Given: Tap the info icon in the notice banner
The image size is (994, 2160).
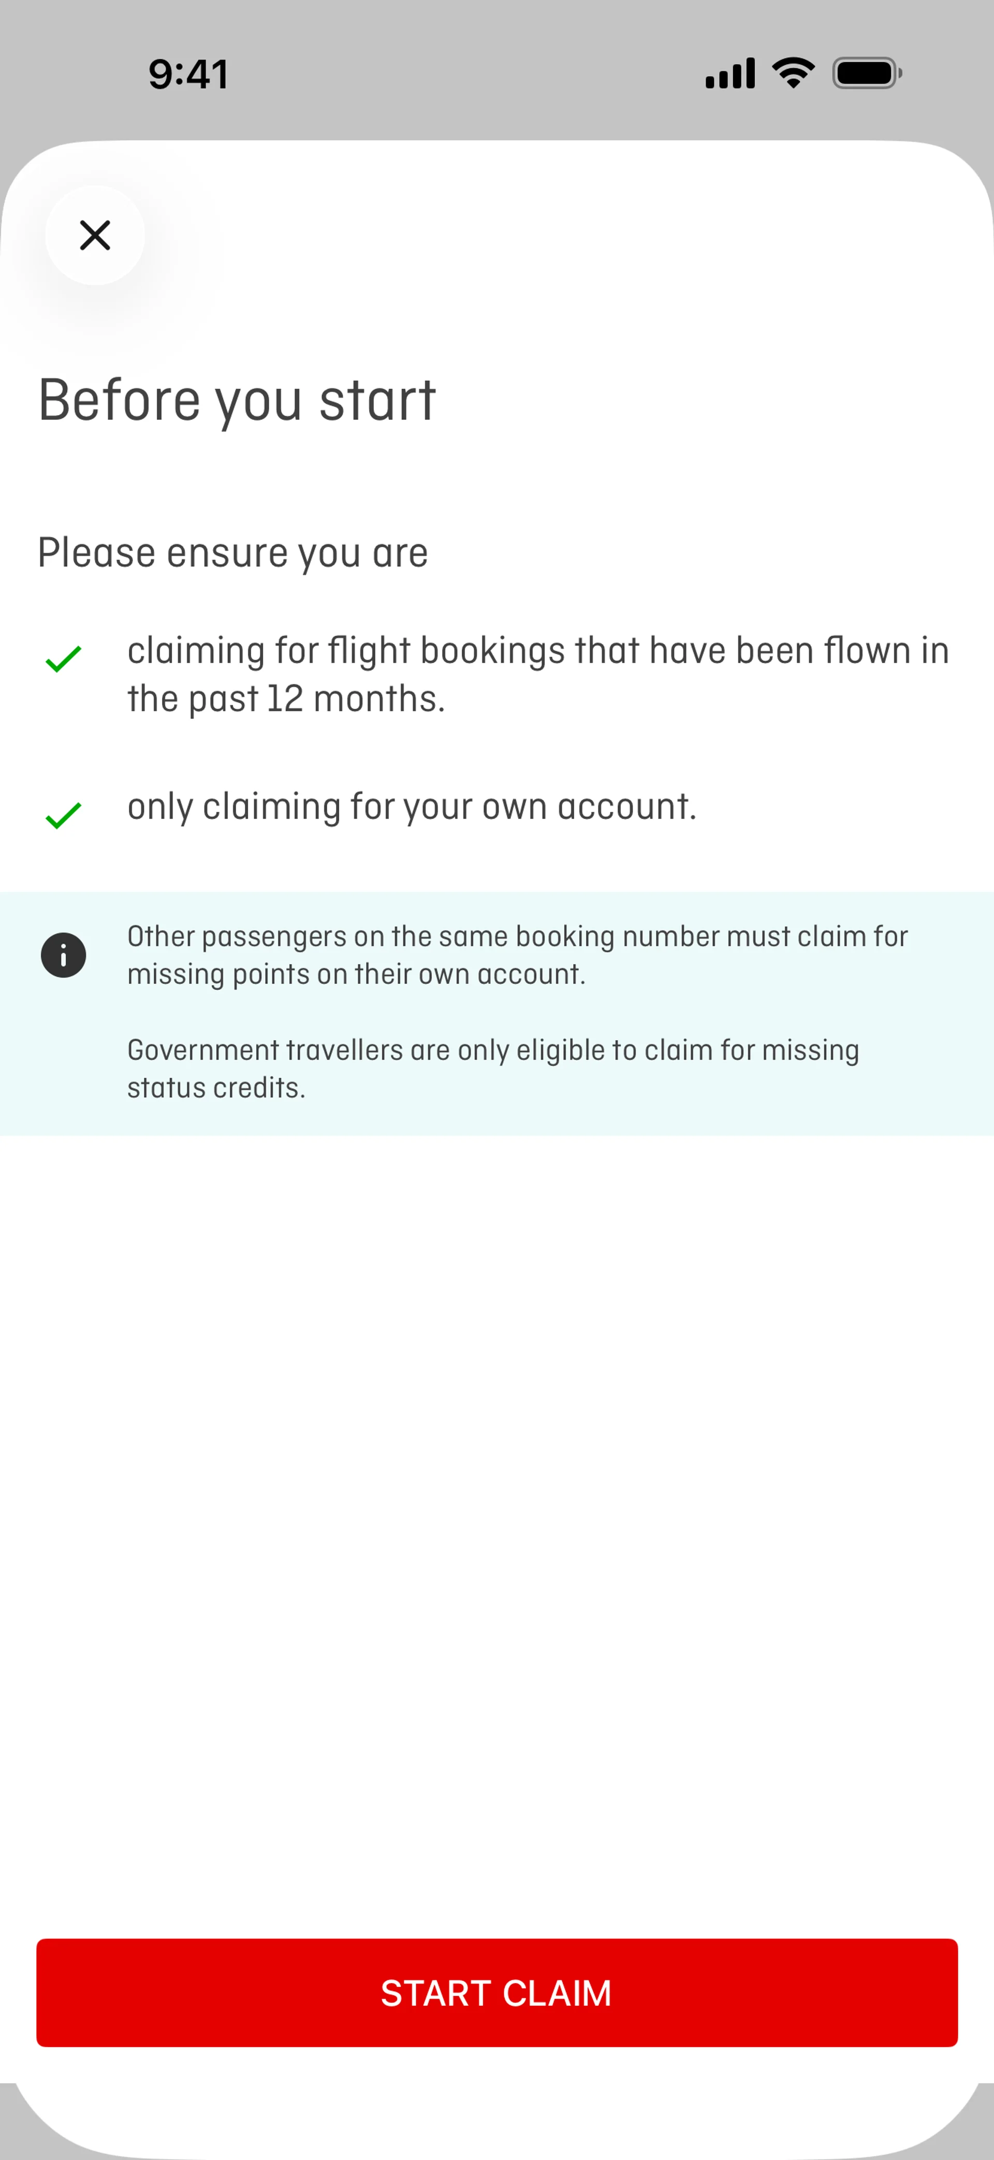Looking at the screenshot, I should coord(64,955).
